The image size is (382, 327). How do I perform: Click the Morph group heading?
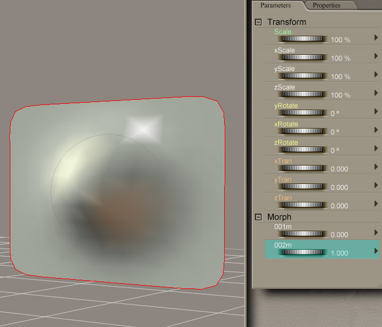tap(279, 217)
